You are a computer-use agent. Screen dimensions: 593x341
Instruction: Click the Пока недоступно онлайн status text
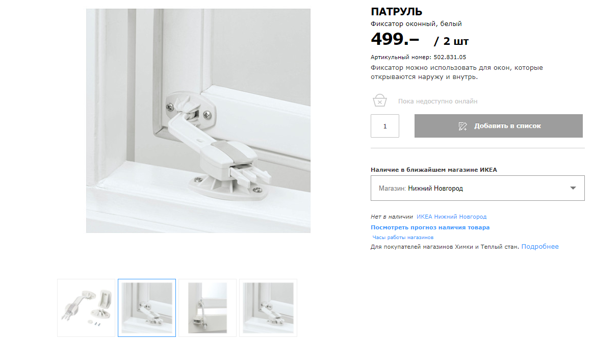[437, 101]
